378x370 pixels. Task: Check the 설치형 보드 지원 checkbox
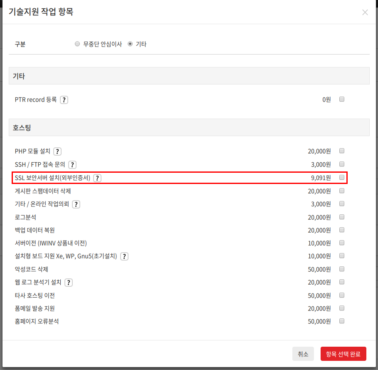point(341,256)
